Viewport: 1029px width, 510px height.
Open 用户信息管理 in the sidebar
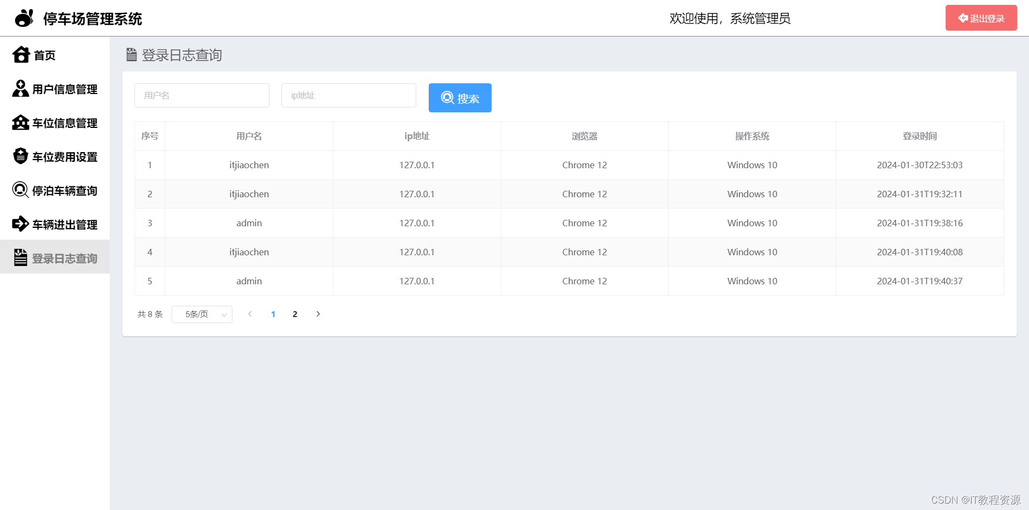[x=55, y=89]
